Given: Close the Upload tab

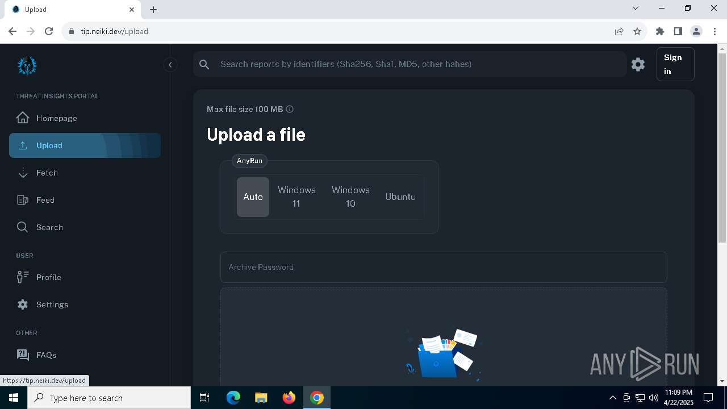Looking at the screenshot, I should [x=132, y=10].
